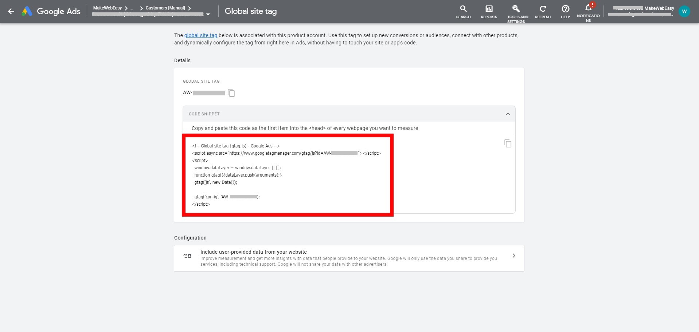Screen dimensions: 699x332
Task: Go back using the arrow icon
Action: point(11,11)
